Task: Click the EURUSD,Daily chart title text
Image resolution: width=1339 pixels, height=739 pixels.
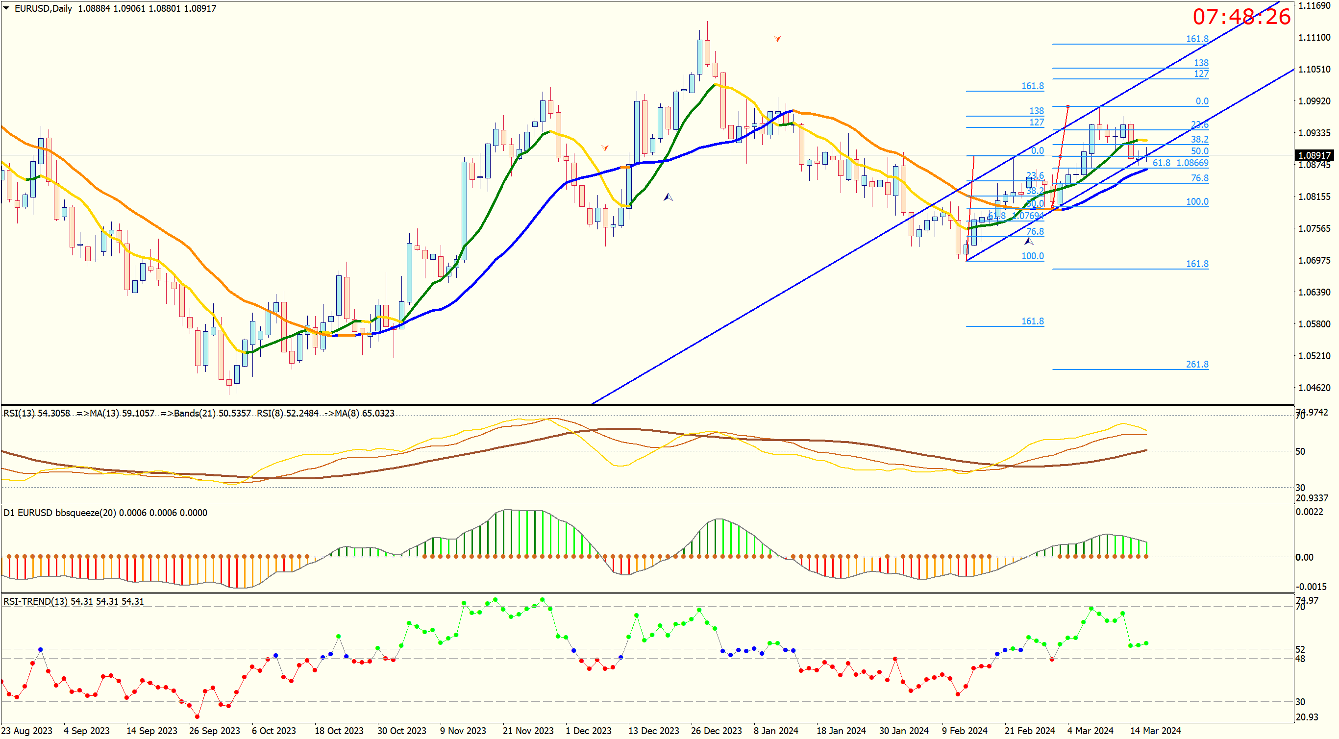Action: click(x=43, y=8)
